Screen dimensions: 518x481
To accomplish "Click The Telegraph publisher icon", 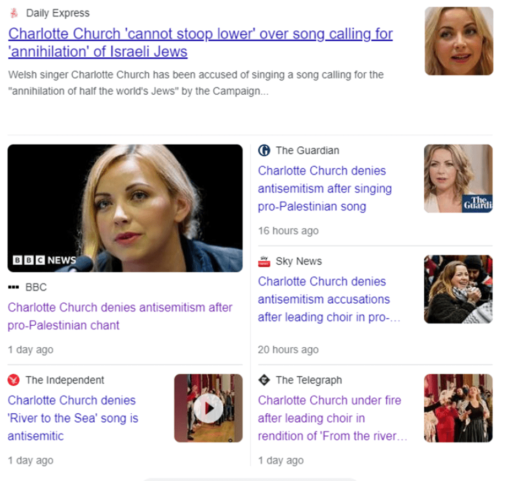I will (x=264, y=380).
